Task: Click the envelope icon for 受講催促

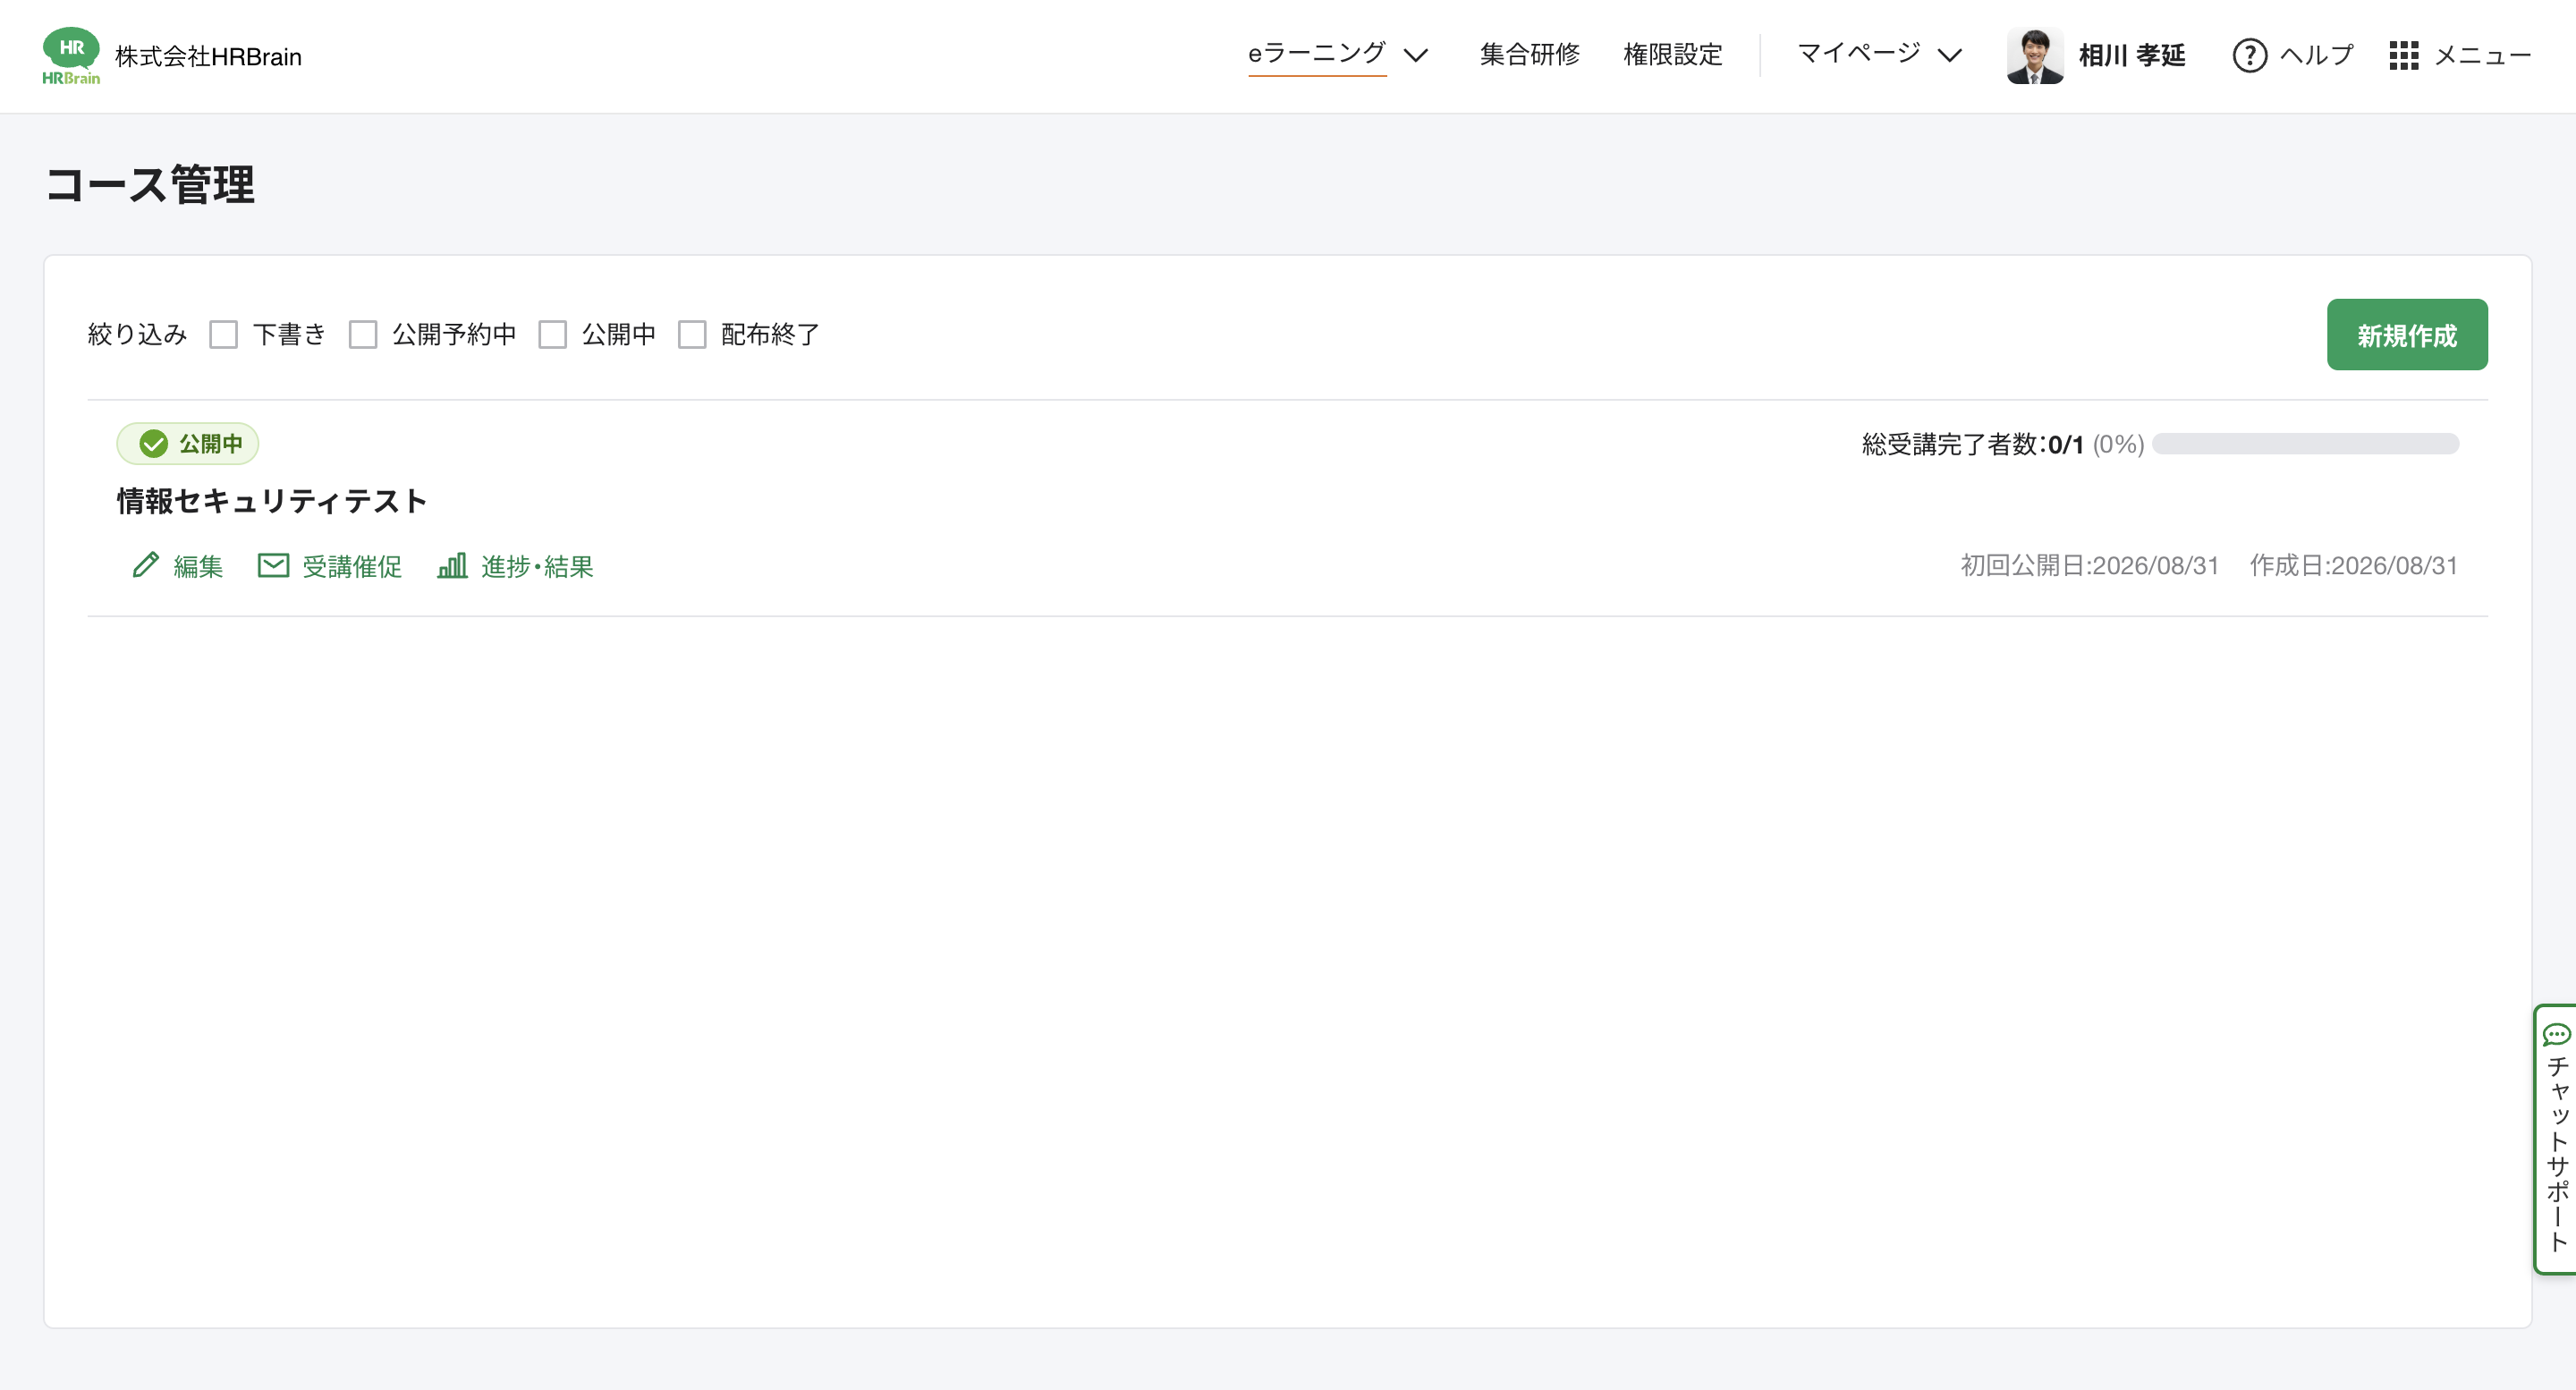Action: pos(273,565)
